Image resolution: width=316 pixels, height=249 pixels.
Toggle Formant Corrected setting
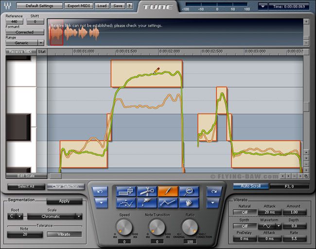[25, 32]
